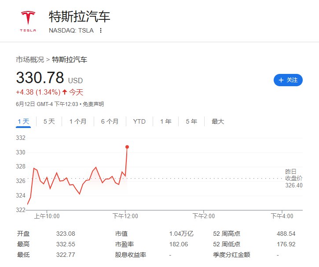Switch to the 6 个月 chart tab
This screenshot has height=267, width=319.
click(110, 121)
